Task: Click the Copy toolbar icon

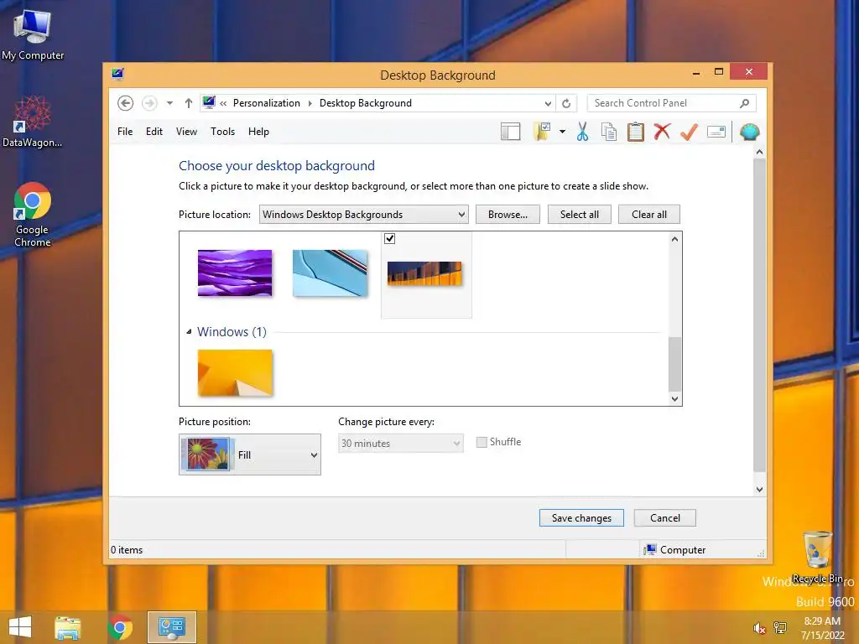Action: coord(609,132)
